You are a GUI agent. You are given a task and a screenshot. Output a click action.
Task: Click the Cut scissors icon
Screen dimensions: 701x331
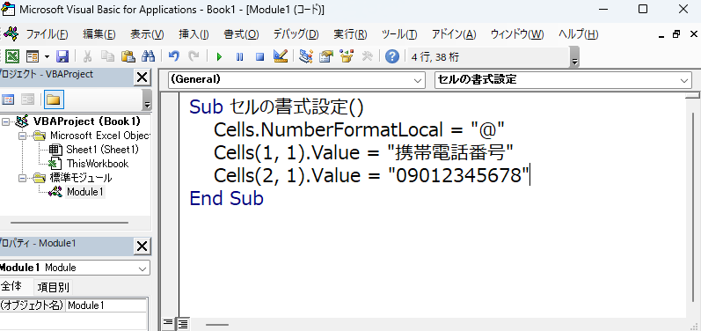click(88, 56)
